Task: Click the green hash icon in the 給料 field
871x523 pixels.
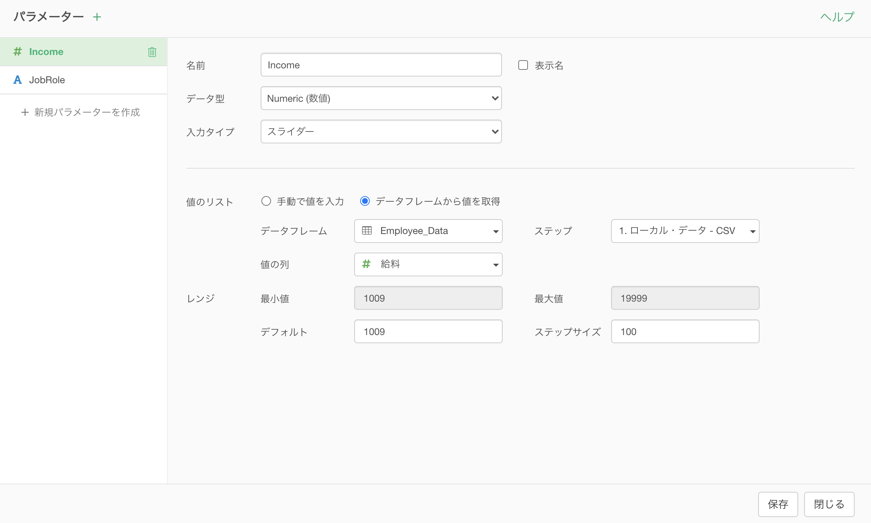Action: (366, 264)
